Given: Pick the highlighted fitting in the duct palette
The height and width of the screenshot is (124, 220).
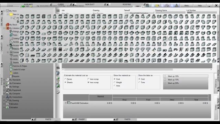Looking at the screenshot, I should point(165,38).
